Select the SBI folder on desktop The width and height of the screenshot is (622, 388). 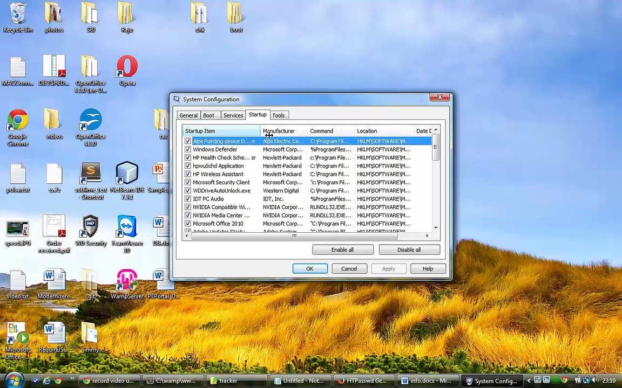point(91,17)
